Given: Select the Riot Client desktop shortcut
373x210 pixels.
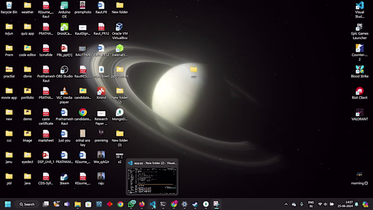Looking at the screenshot, I should (359, 93).
